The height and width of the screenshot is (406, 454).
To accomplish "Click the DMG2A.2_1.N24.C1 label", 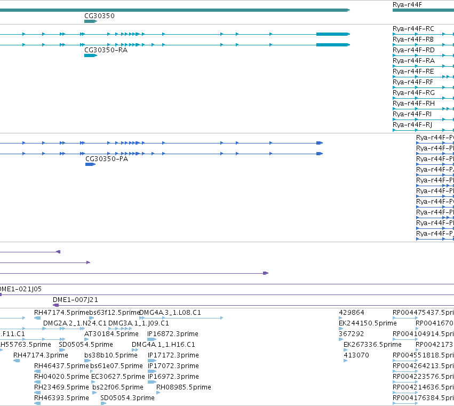I will pos(75,323).
